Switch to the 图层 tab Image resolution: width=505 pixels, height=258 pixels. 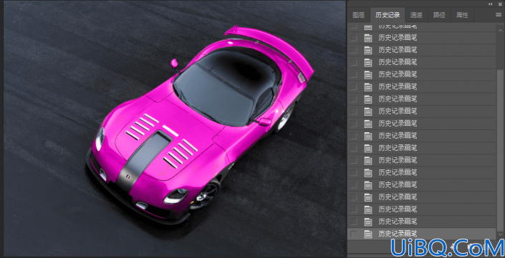tap(358, 15)
